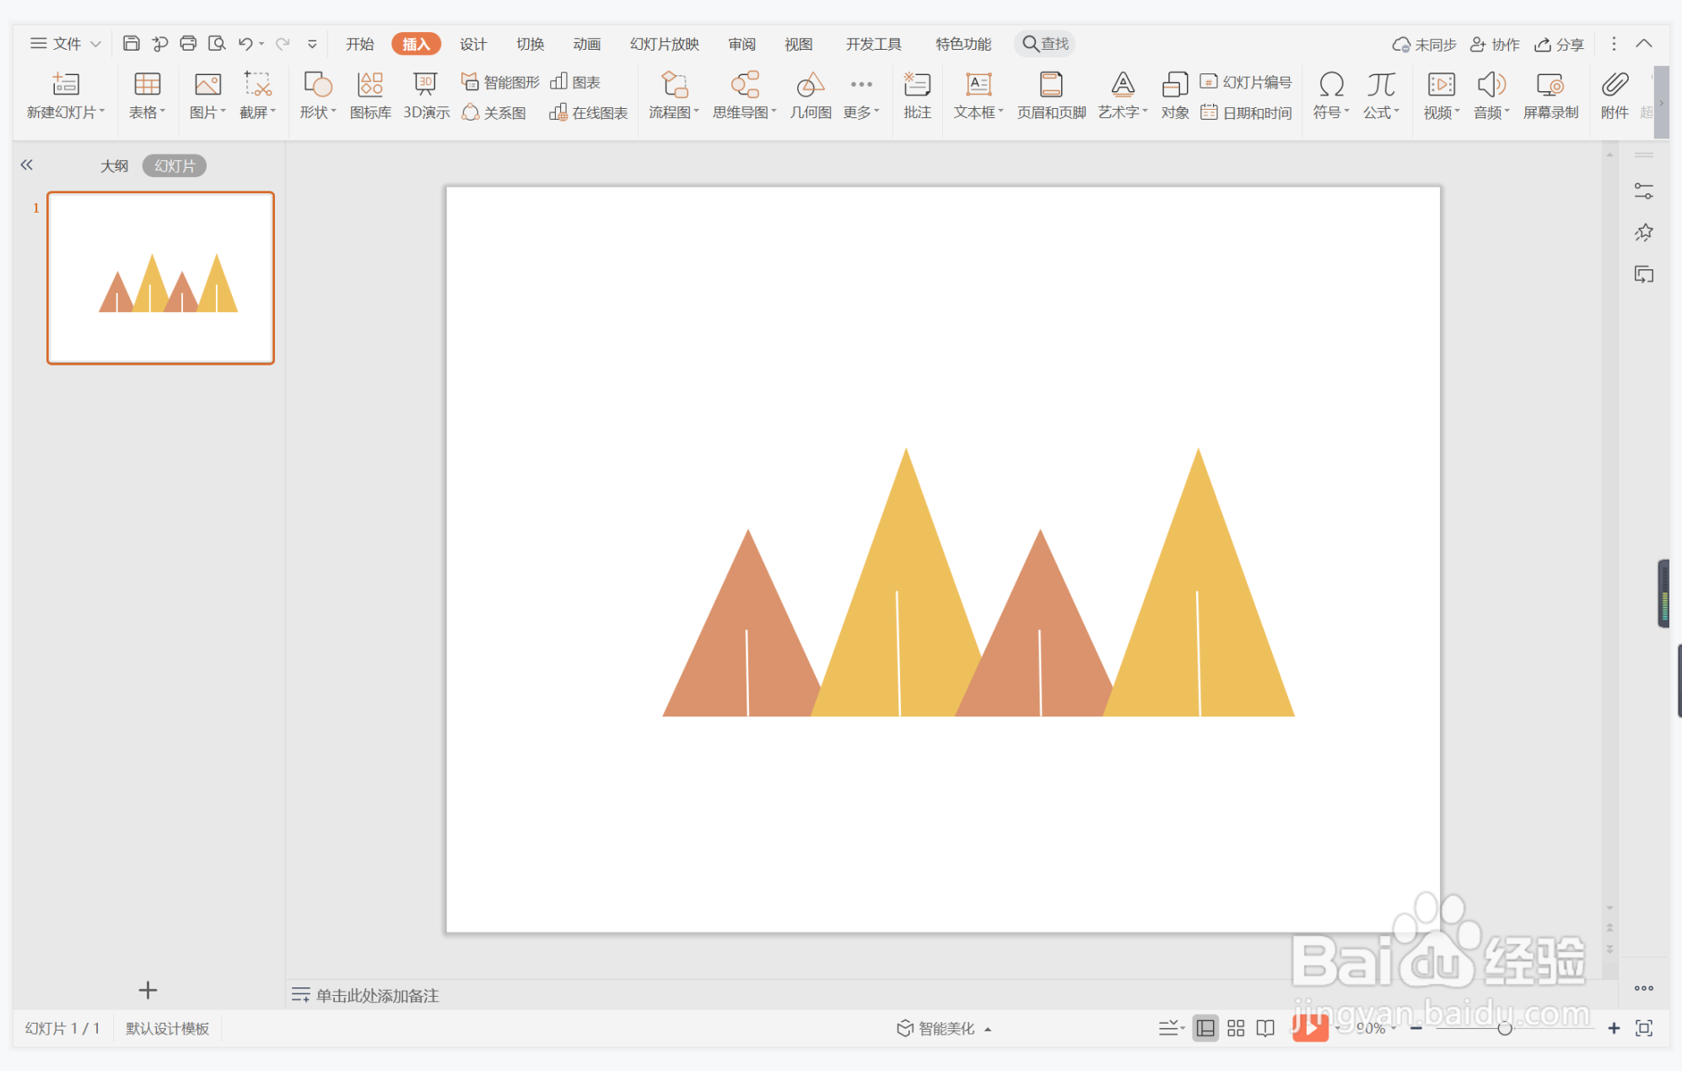Open the 设计 ribbon tab

pyautogui.click(x=473, y=44)
